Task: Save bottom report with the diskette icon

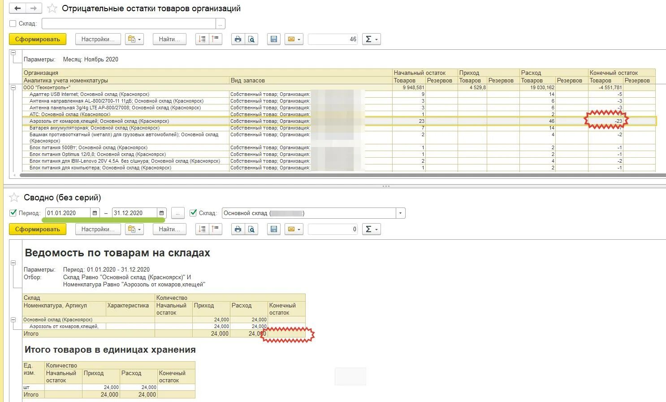Action: (274, 229)
